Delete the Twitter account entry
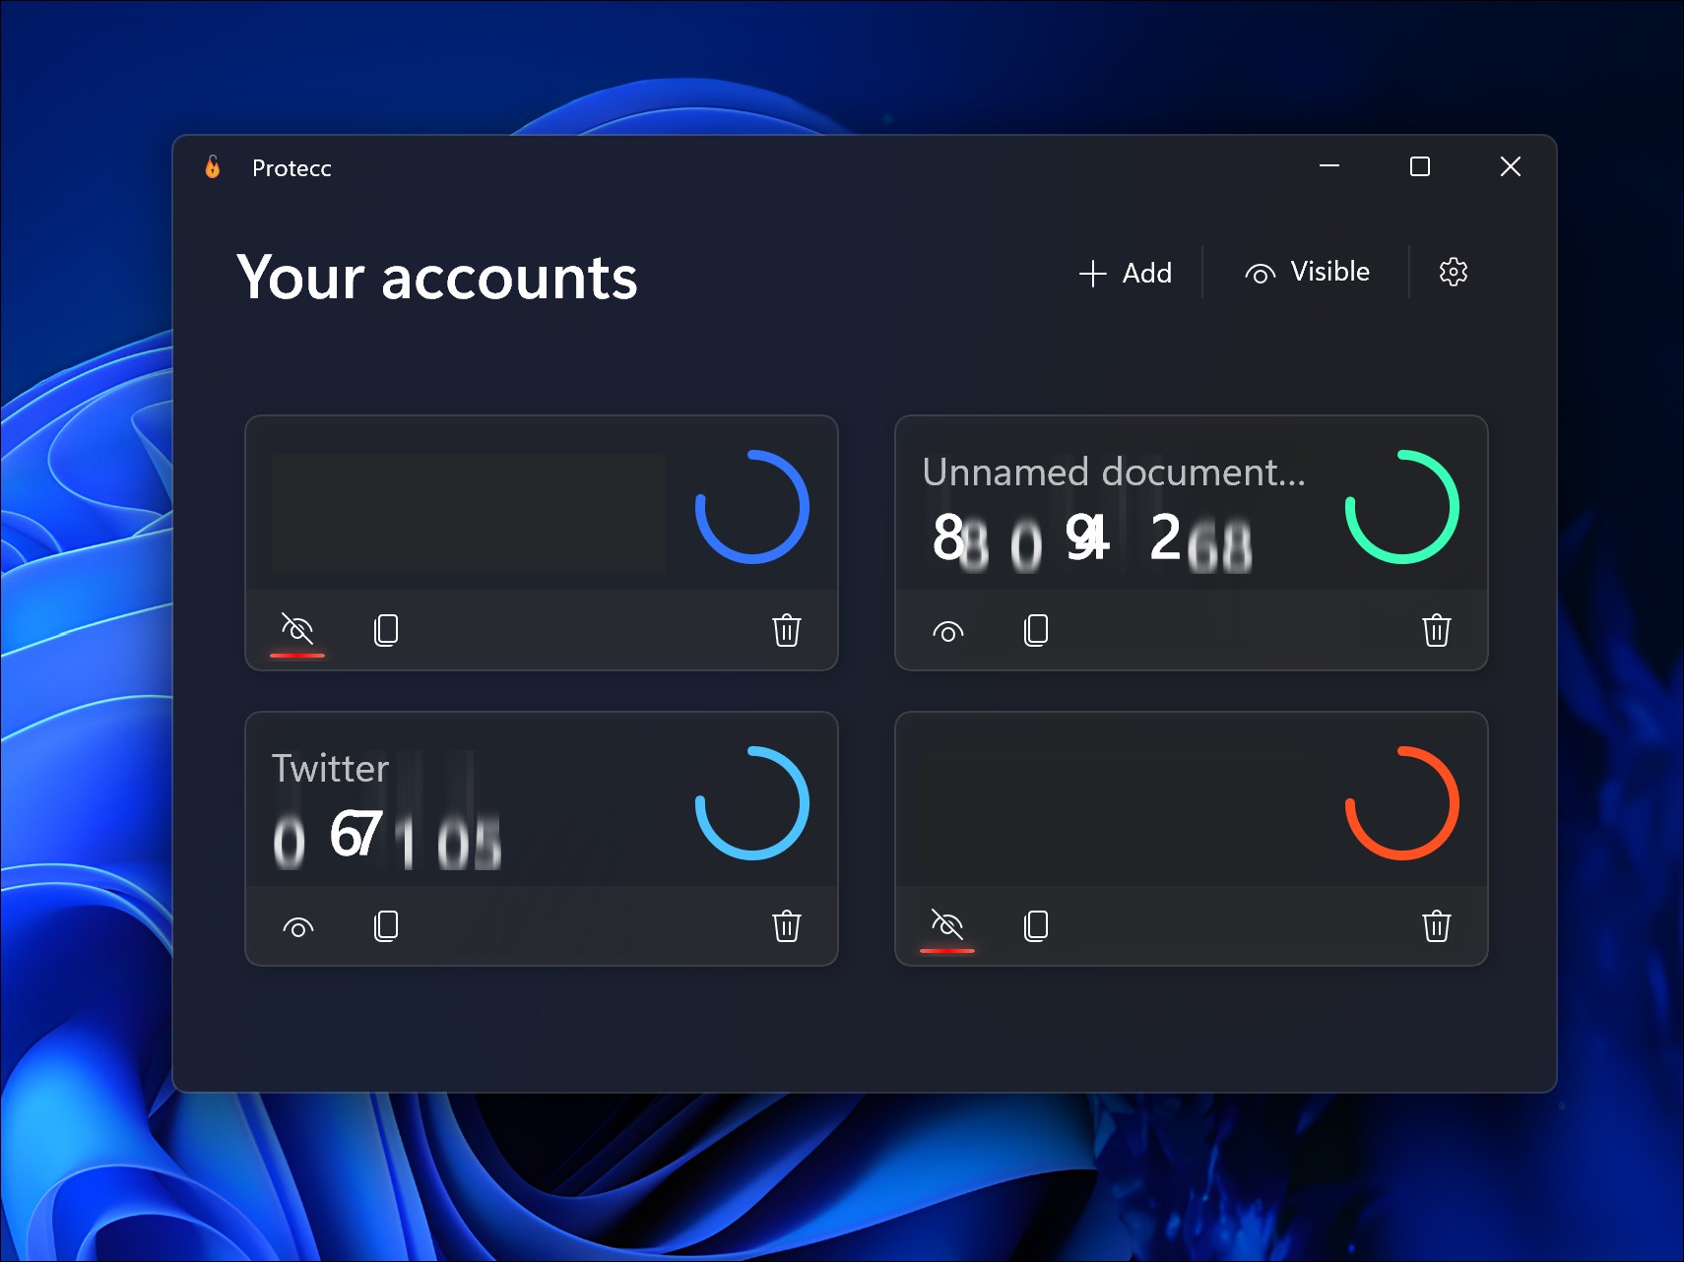Image resolution: width=1684 pixels, height=1262 pixels. point(785,925)
